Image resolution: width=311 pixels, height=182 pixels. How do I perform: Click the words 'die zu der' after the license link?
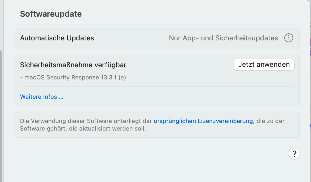[270, 121]
